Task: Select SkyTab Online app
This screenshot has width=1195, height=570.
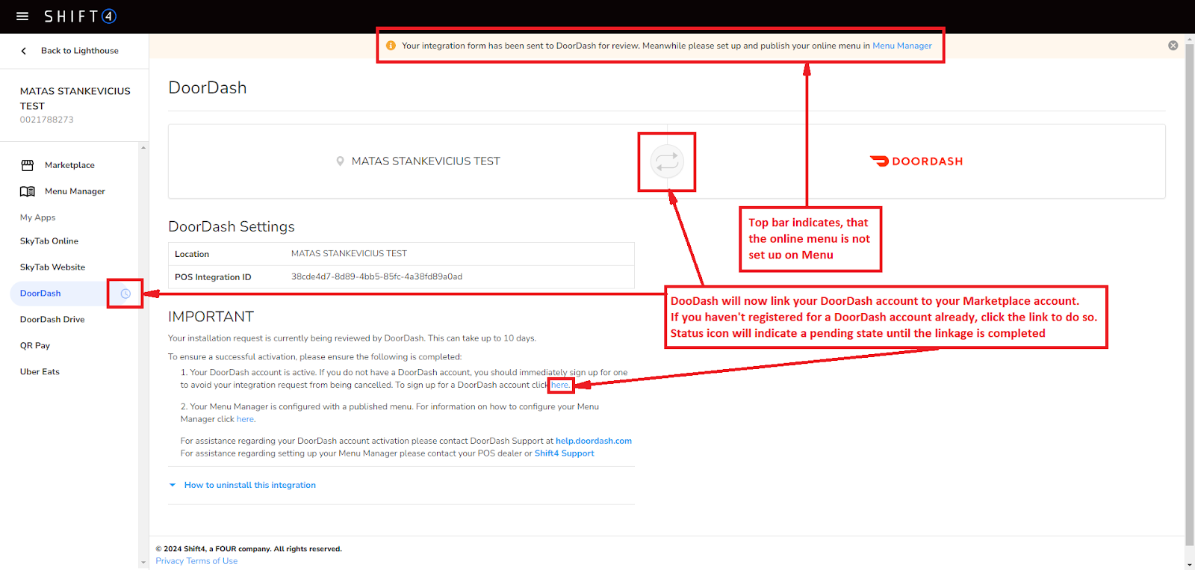Action: pos(49,241)
